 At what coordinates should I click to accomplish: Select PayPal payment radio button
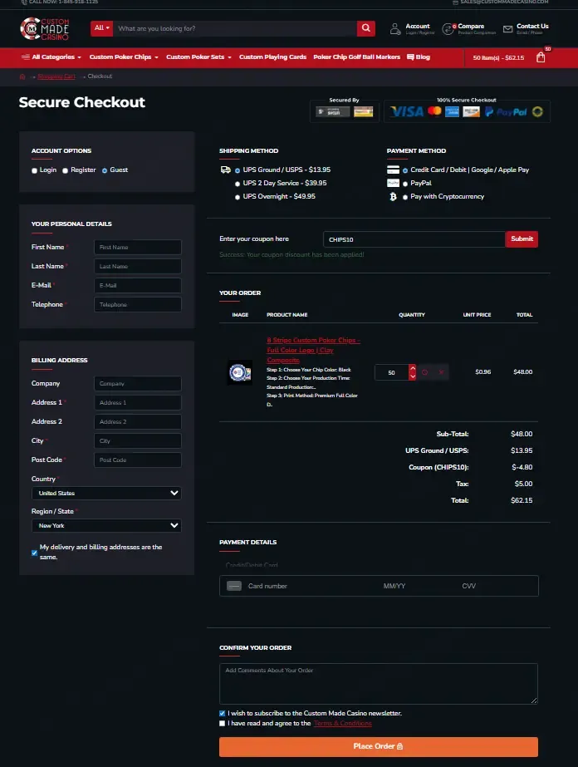tap(405, 184)
